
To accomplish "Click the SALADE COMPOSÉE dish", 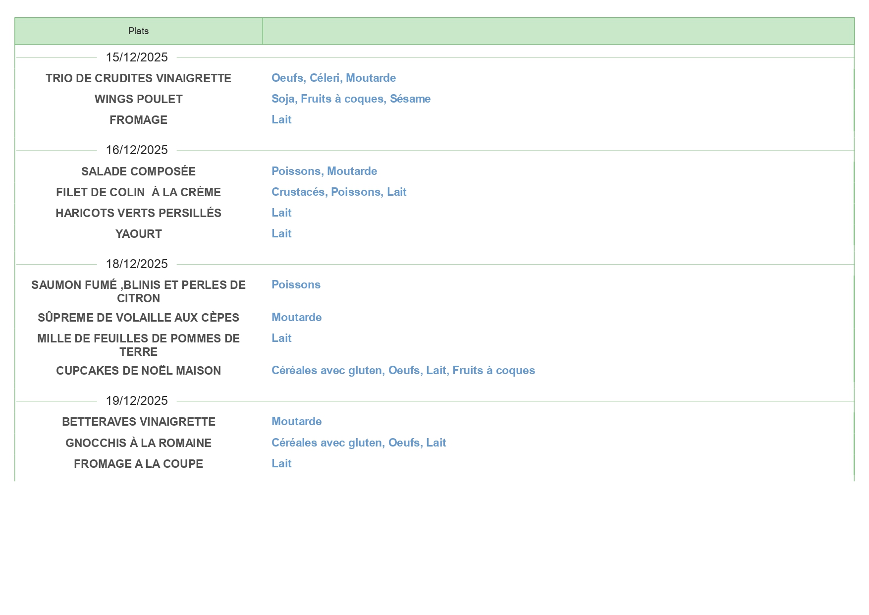I will pyautogui.click(x=138, y=171).
